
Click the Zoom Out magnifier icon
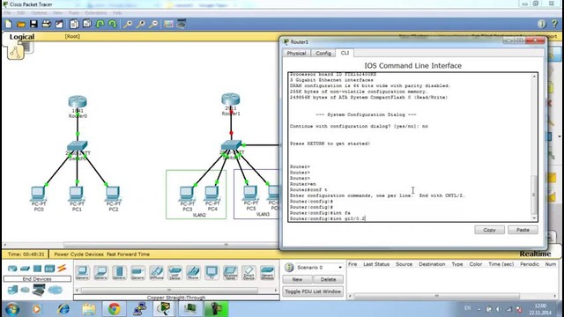153,24
